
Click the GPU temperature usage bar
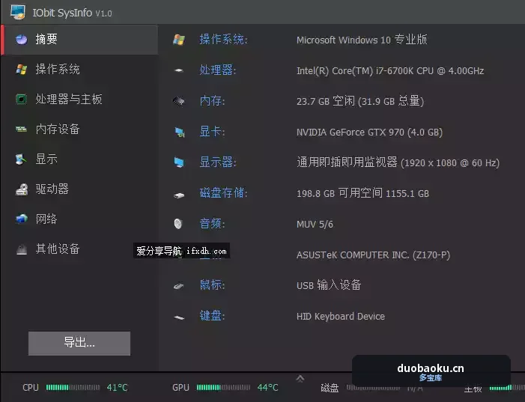pyautogui.click(x=223, y=388)
